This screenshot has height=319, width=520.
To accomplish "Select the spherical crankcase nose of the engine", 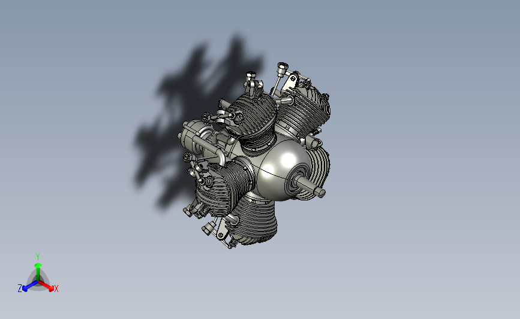I will 284,169.
